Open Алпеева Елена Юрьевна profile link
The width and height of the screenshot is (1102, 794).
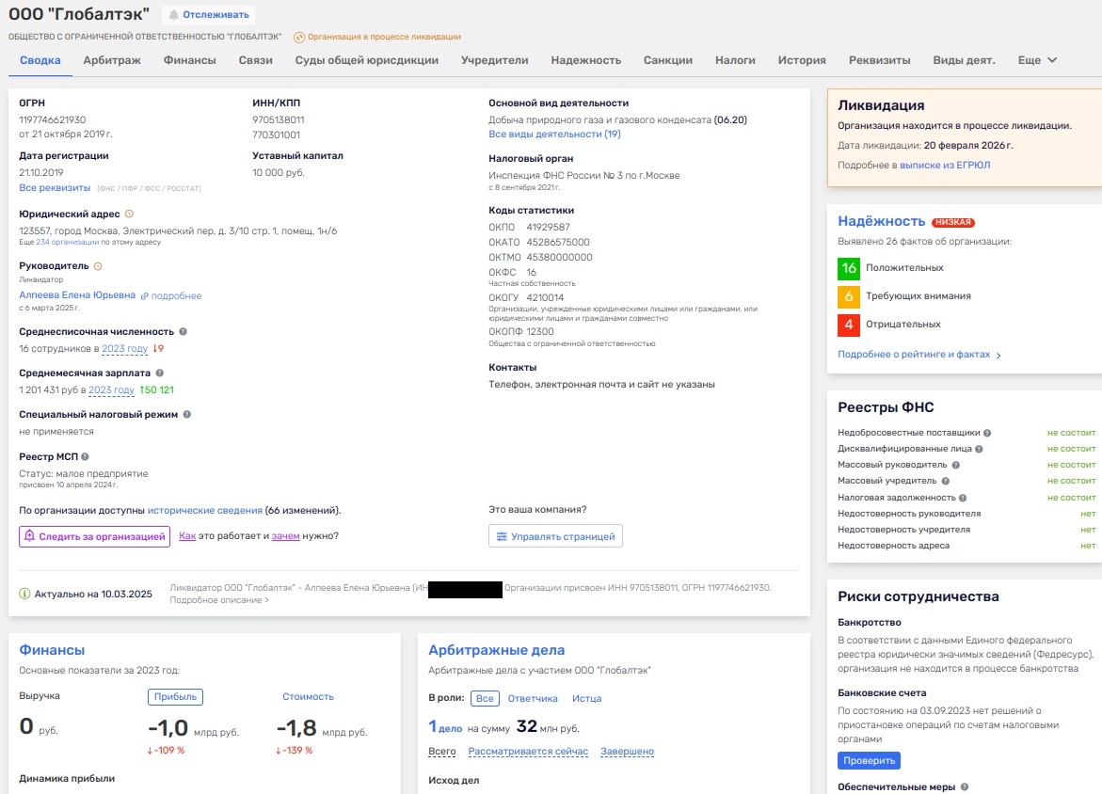point(77,295)
